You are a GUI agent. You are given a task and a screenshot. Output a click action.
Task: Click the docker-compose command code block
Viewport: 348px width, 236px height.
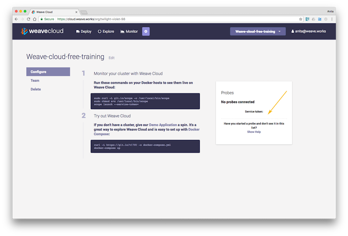(145, 146)
